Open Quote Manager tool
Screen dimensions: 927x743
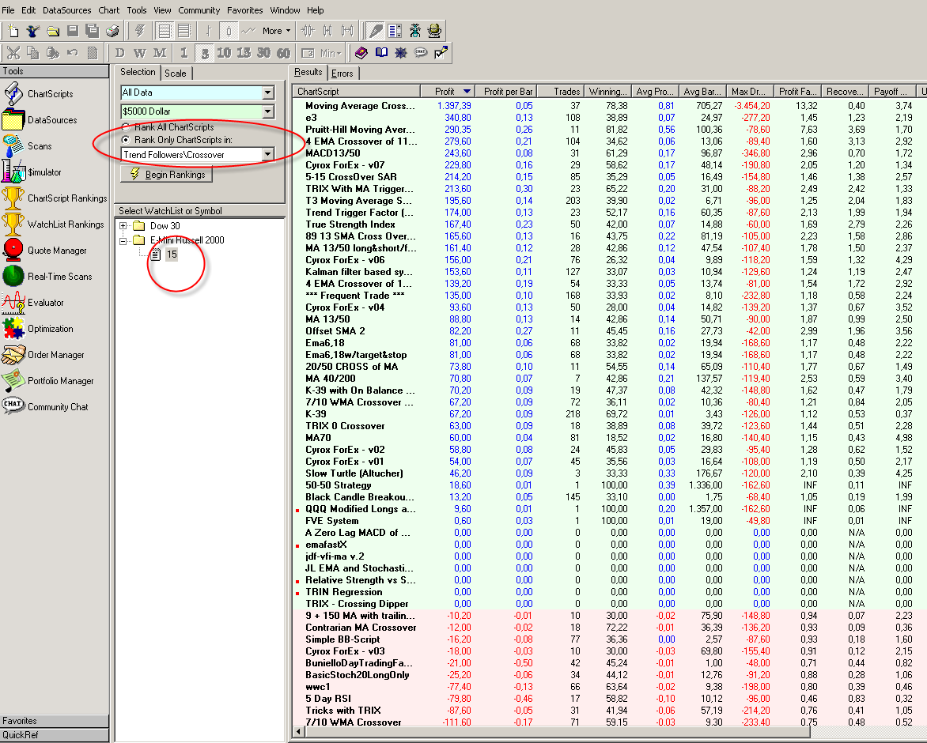pos(45,251)
